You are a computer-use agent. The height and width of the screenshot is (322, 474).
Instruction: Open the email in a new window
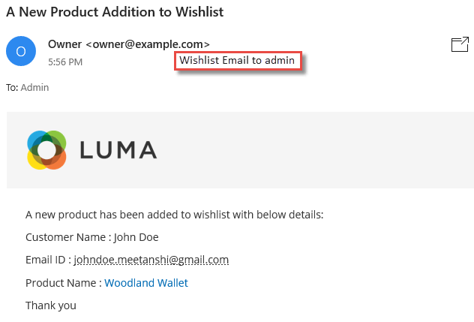pos(460,44)
